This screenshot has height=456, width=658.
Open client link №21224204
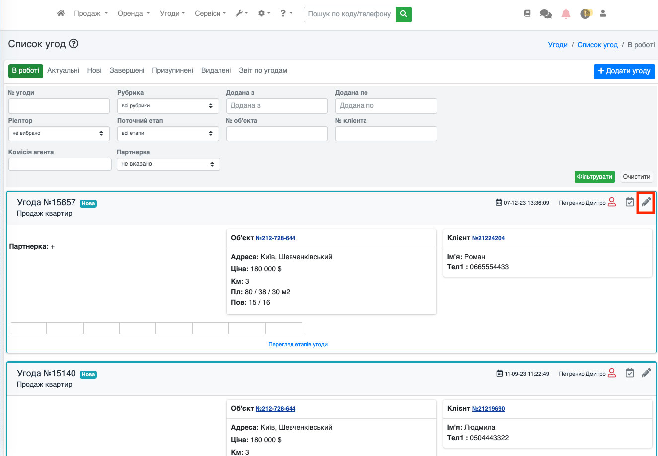tap(488, 238)
